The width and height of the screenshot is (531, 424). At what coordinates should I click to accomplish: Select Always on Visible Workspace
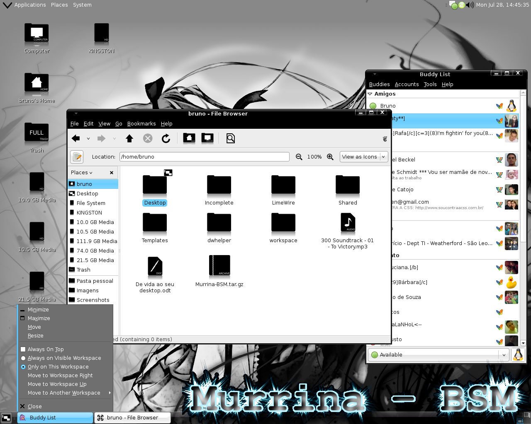[x=66, y=358]
